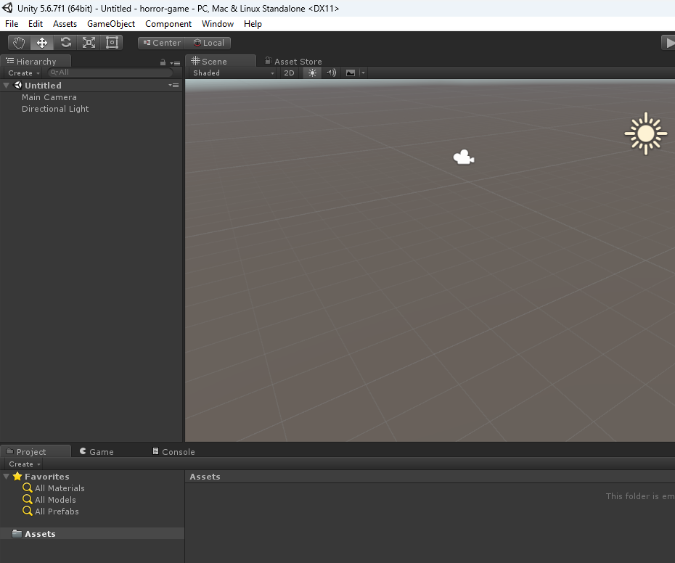Select the Hand tool
Image resolution: width=675 pixels, height=563 pixels.
coord(19,43)
